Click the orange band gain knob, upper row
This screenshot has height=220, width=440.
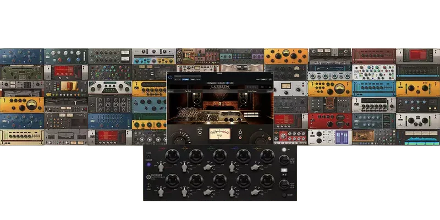(196, 156)
